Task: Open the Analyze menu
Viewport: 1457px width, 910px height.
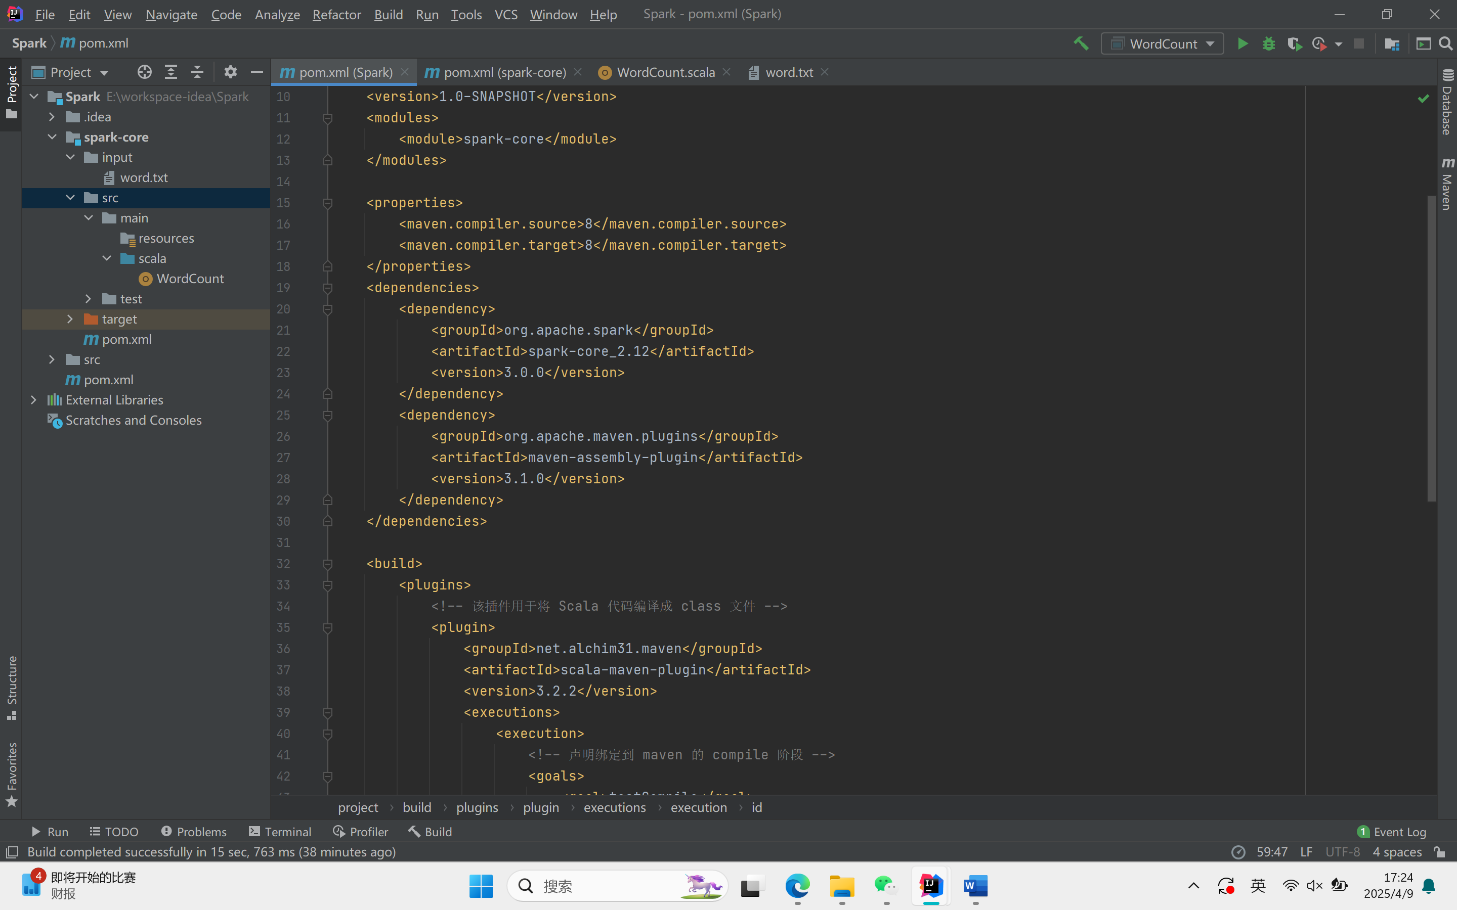Action: coord(277,15)
